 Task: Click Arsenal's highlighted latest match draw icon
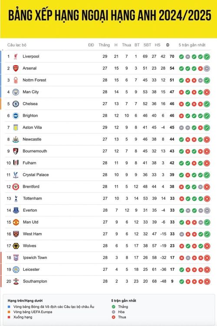[207, 68]
